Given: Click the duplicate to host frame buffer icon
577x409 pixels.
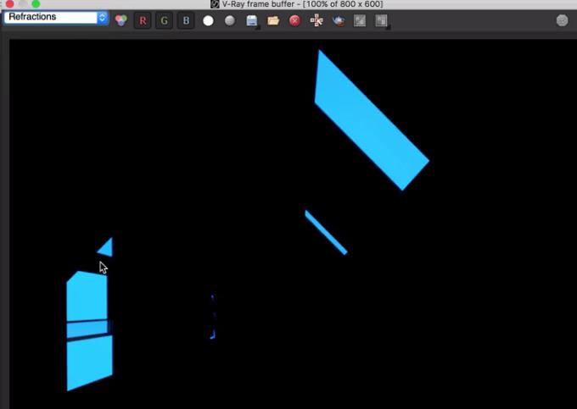Looking at the screenshot, I should point(317,20).
